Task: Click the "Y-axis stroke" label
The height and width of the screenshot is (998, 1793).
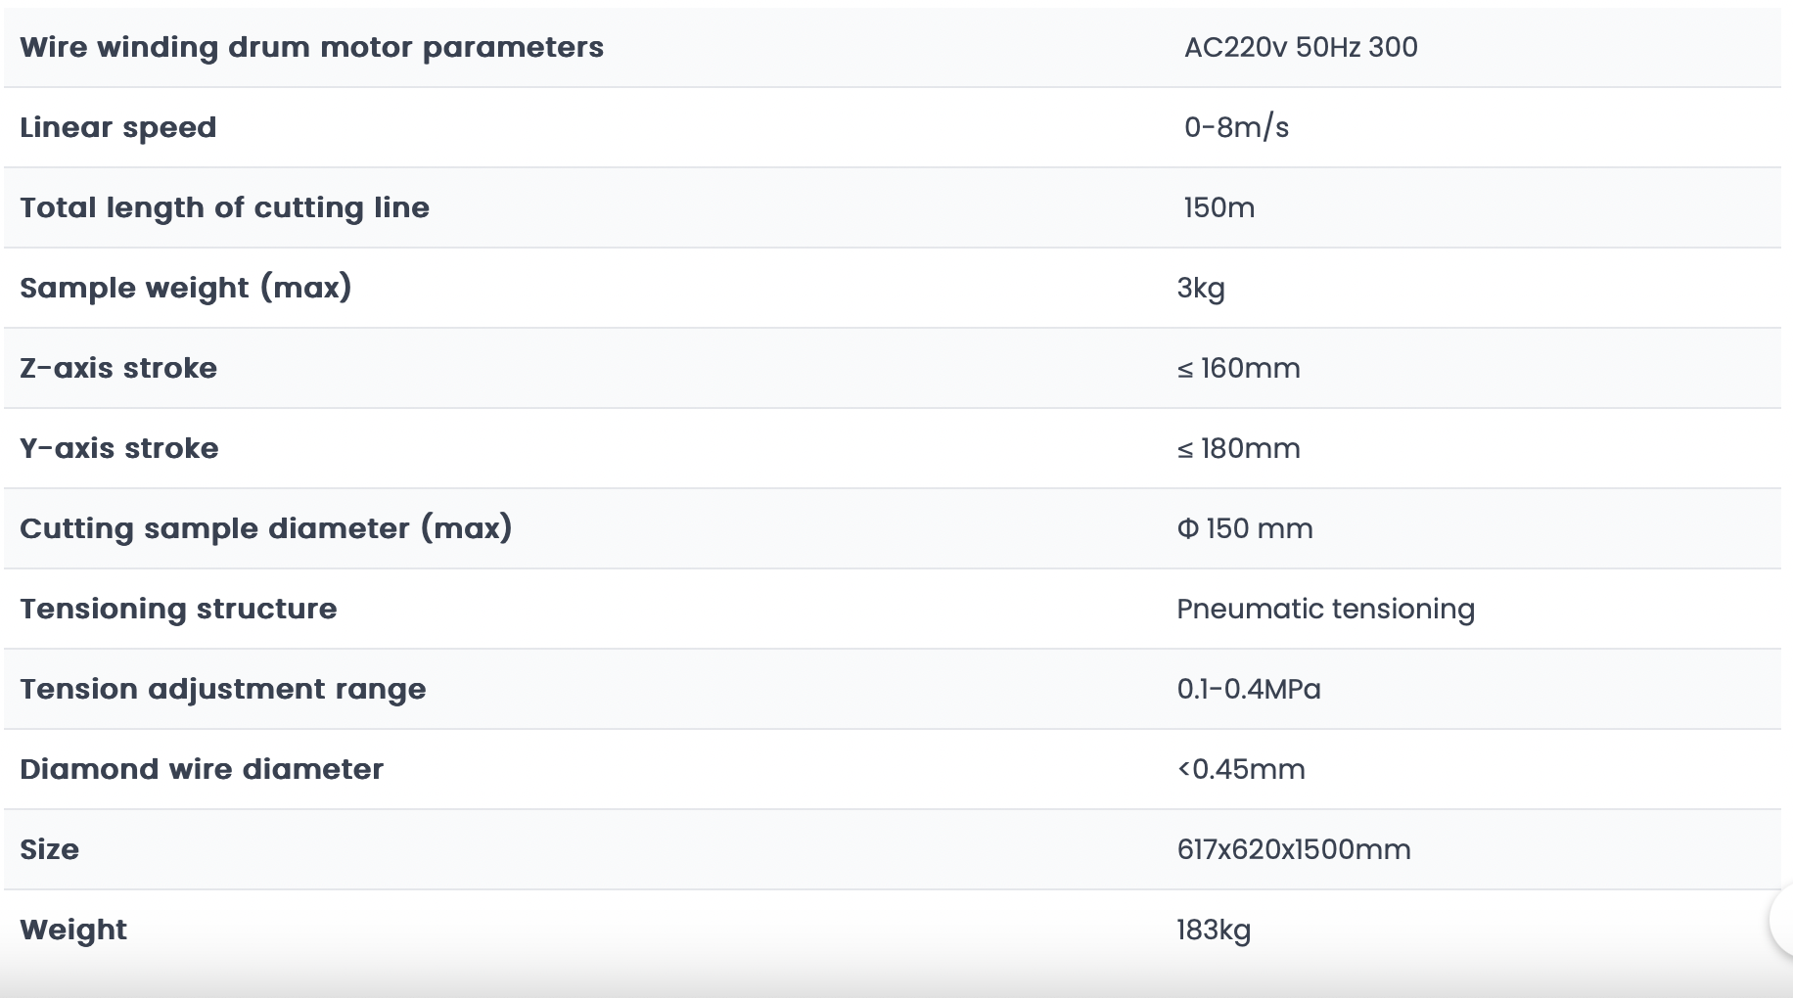Action: pyautogui.click(x=119, y=448)
